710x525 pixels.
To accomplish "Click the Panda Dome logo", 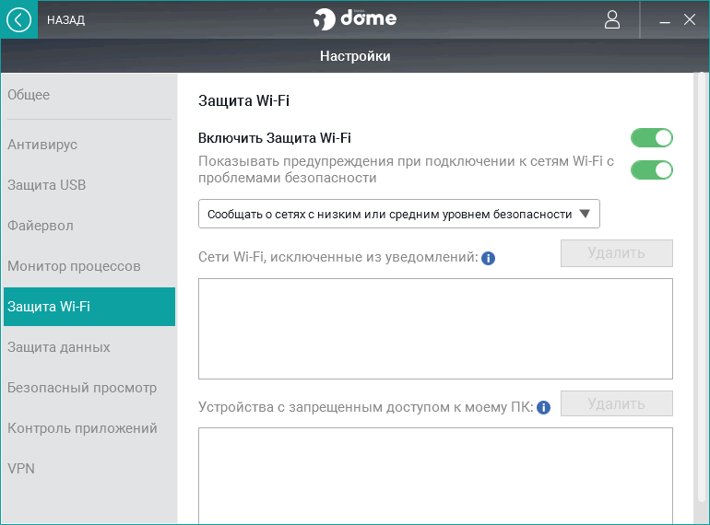I will click(355, 19).
